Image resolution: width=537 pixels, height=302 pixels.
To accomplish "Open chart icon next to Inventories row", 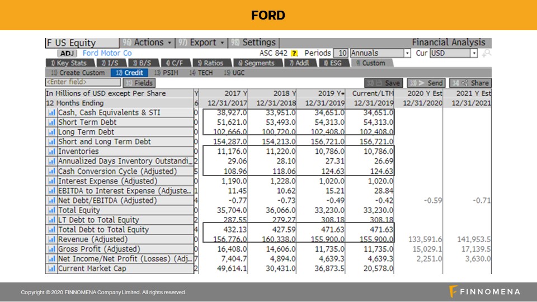I will click(52, 152).
